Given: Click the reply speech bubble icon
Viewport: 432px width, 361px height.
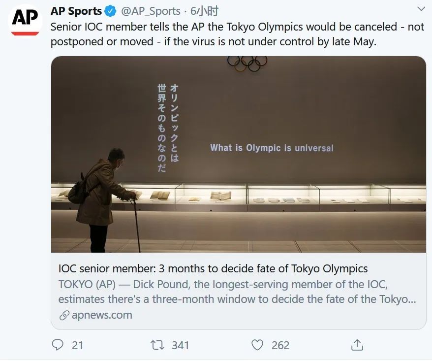Looking at the screenshot, I should point(58,345).
